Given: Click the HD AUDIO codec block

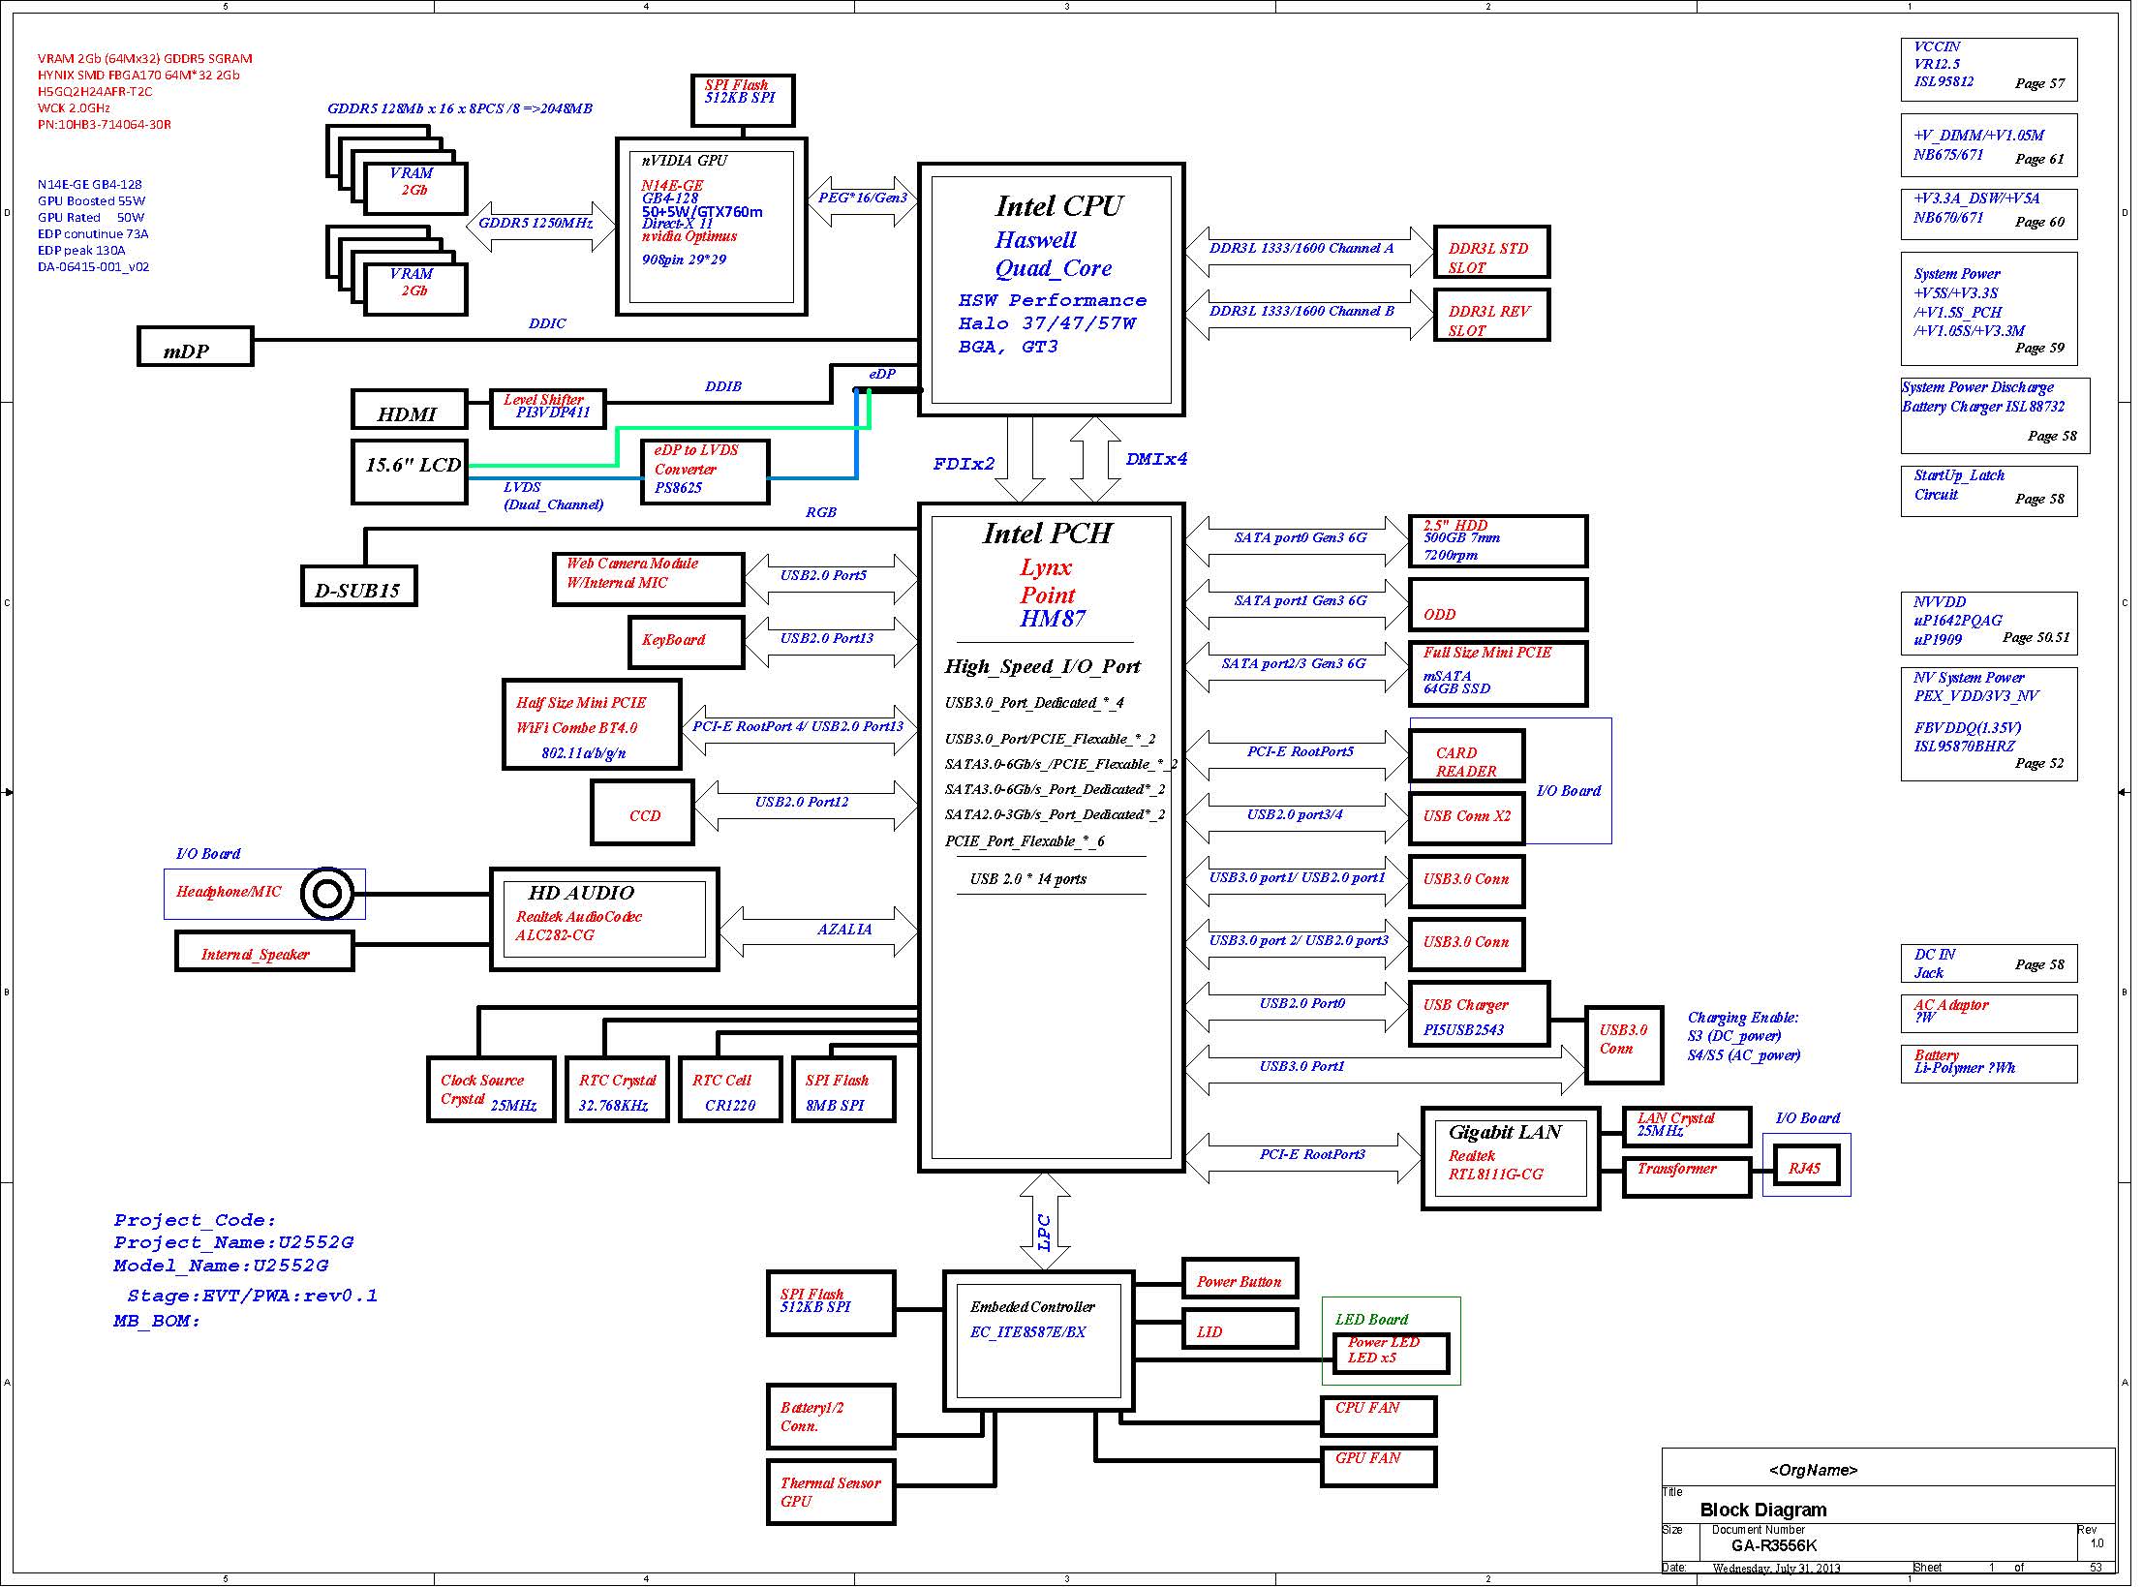Looking at the screenshot, I should click(x=604, y=918).
